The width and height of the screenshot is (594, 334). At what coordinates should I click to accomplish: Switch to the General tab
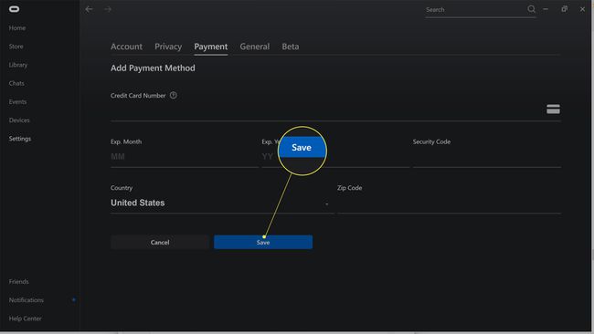pyautogui.click(x=255, y=47)
